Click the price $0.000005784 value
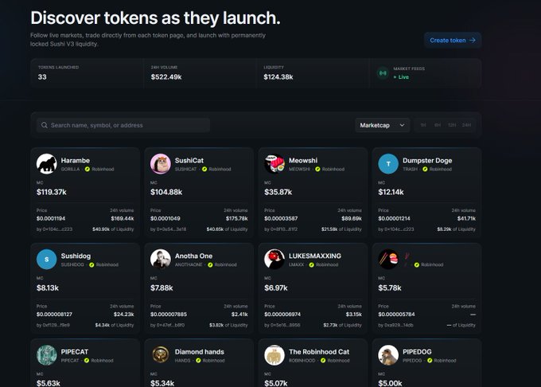 click(x=396, y=315)
